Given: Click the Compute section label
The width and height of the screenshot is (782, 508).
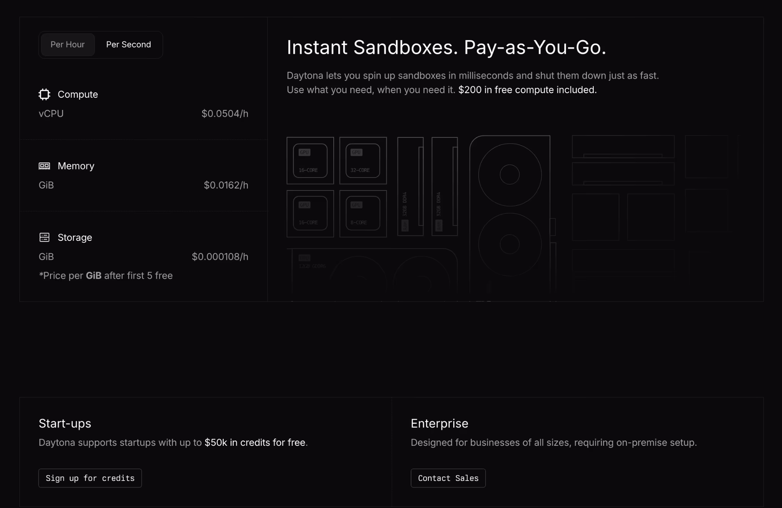Looking at the screenshot, I should tap(78, 95).
